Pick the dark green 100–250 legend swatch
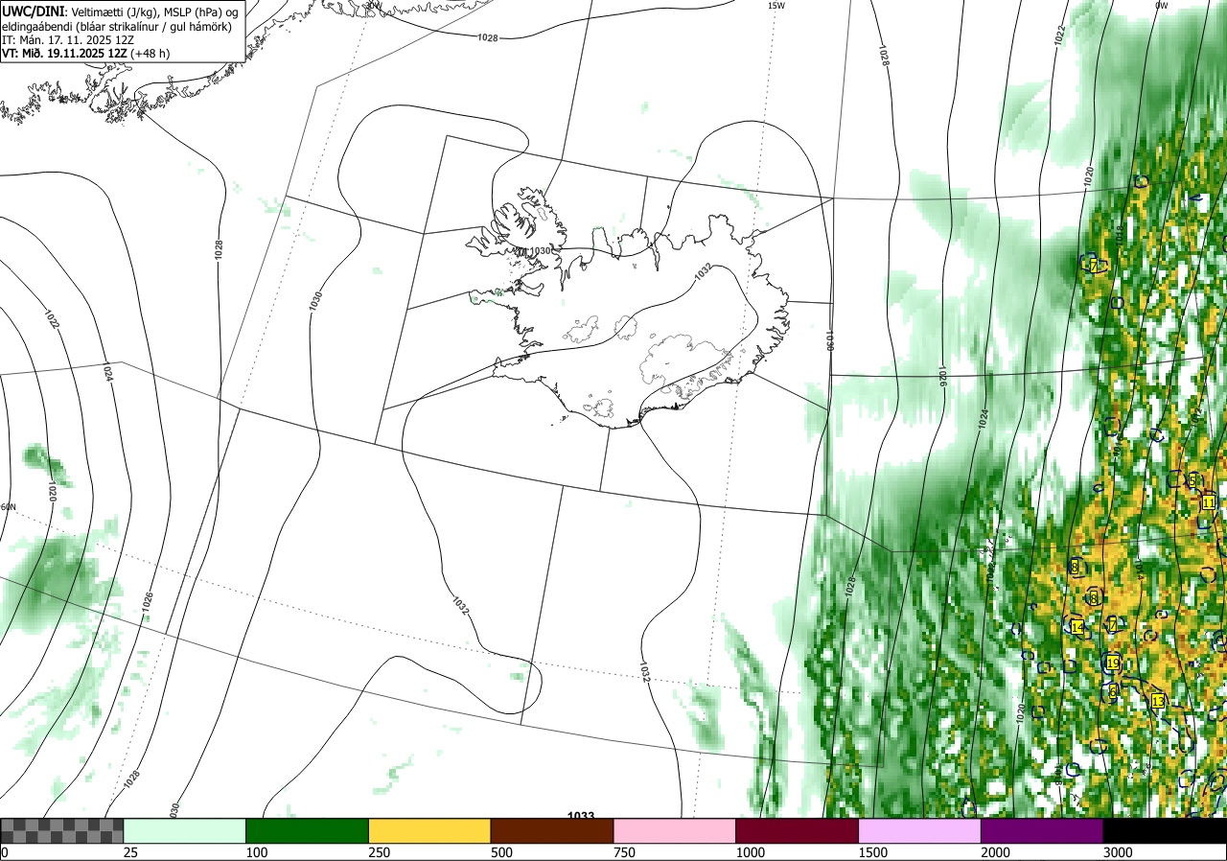Image resolution: width=1227 pixels, height=861 pixels. click(307, 830)
